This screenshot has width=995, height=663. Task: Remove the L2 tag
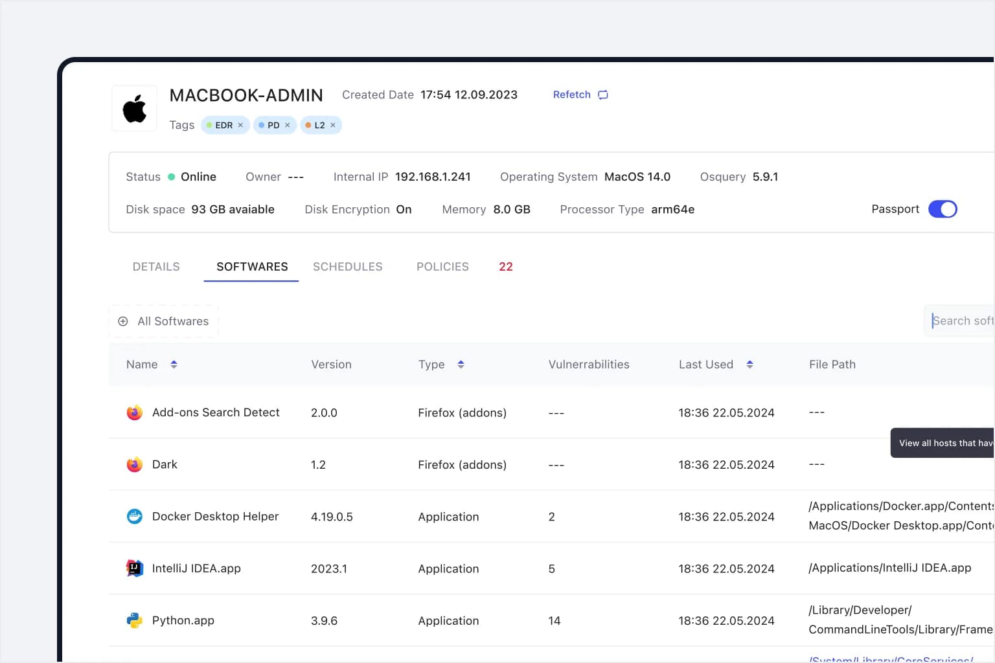point(333,125)
